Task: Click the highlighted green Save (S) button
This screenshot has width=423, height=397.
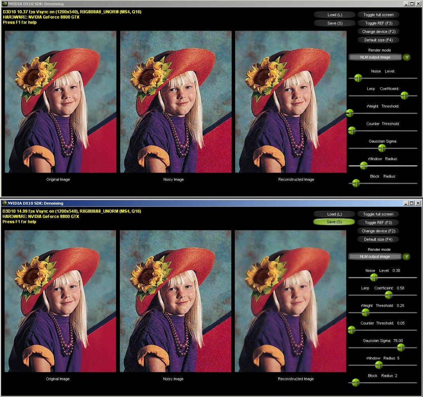Action: (x=334, y=222)
